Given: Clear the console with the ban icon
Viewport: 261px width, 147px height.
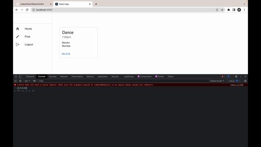Looking at the screenshot, I should point(20,81).
